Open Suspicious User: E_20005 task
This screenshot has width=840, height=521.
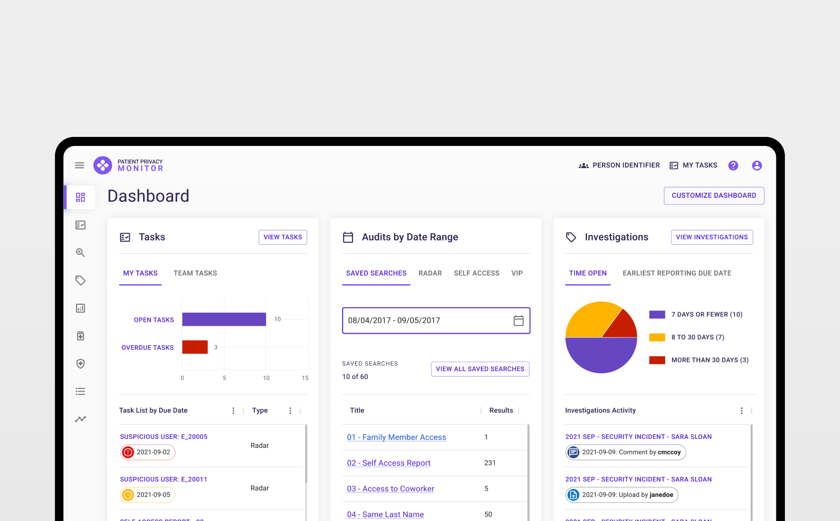point(163,437)
